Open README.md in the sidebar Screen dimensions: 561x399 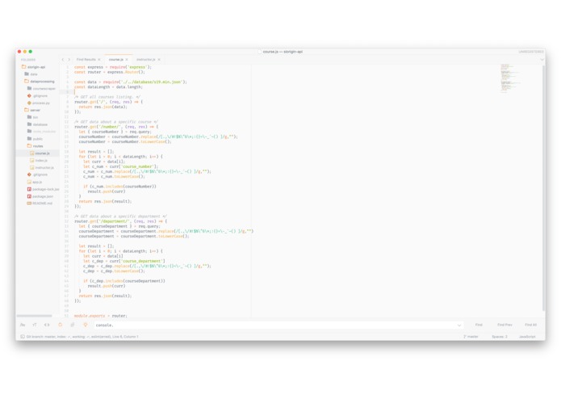coord(40,204)
